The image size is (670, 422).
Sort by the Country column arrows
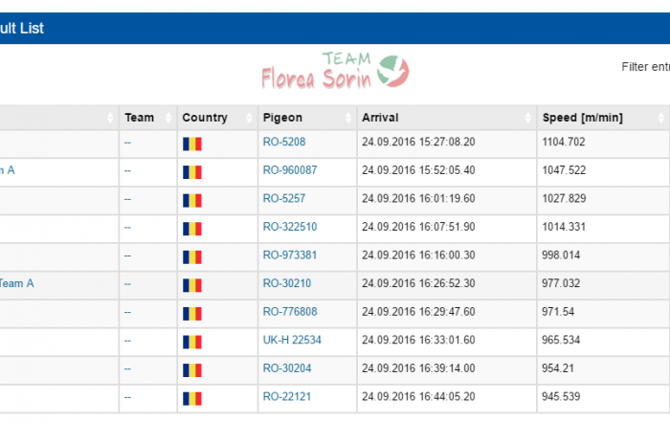249,118
